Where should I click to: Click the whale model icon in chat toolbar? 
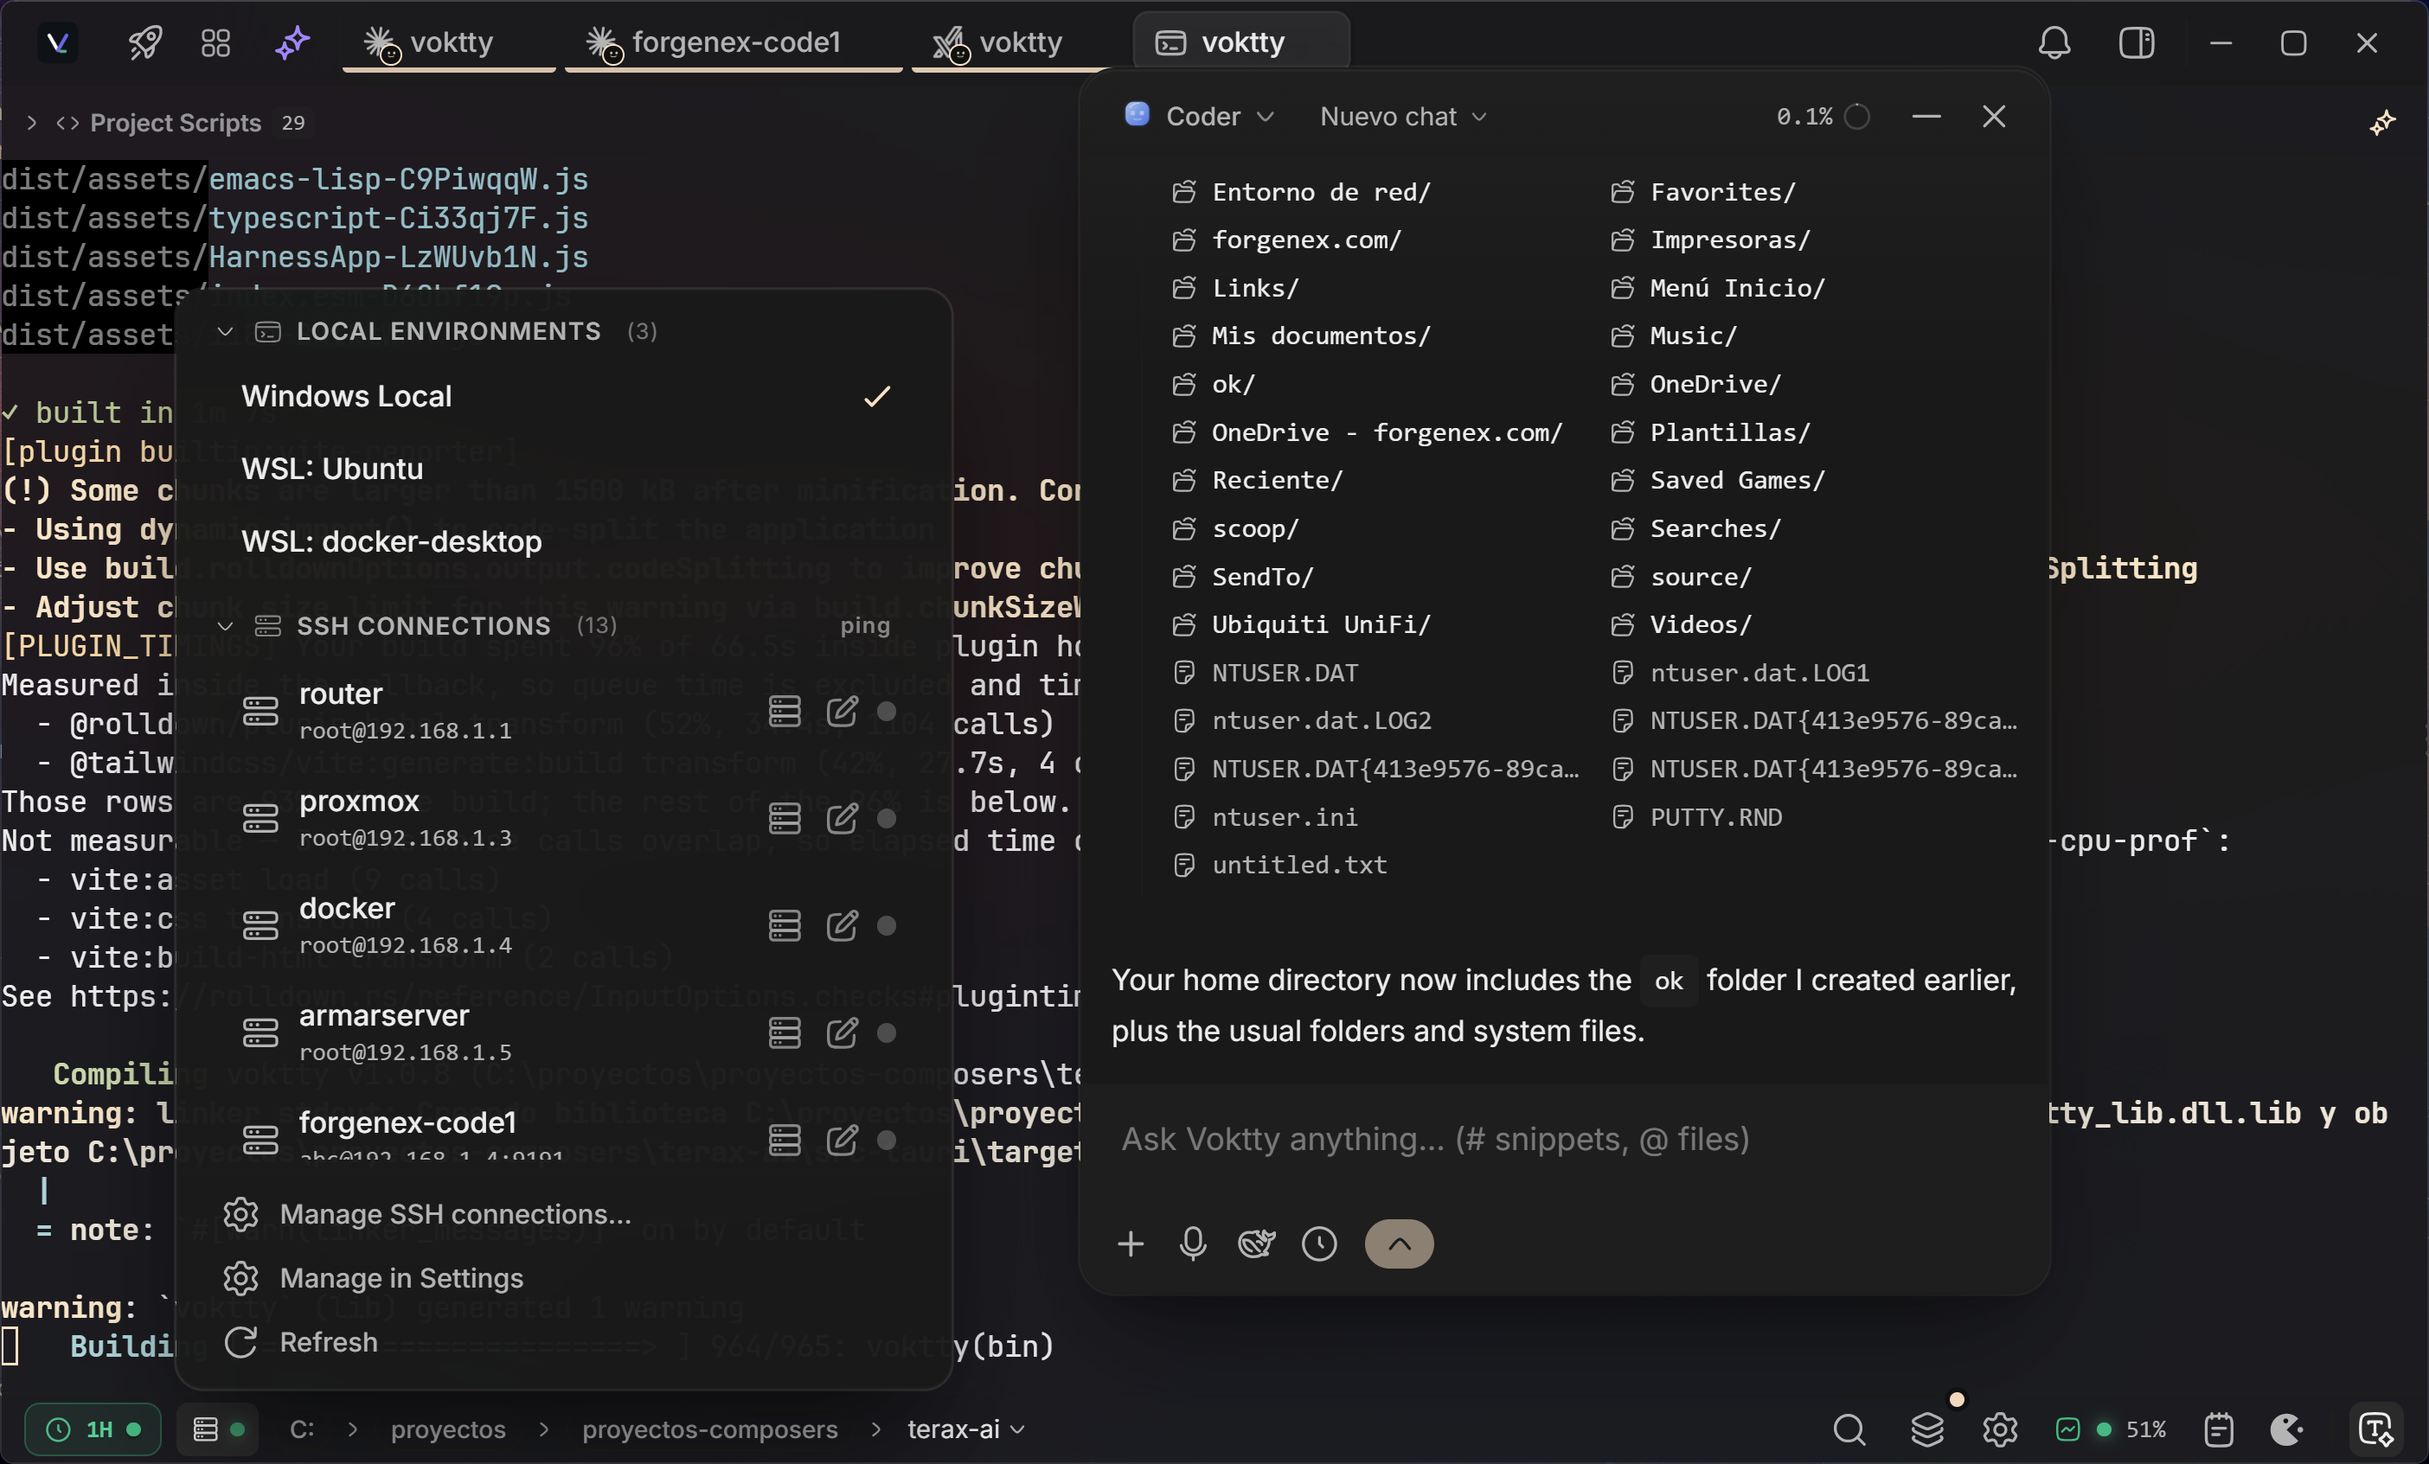point(1257,1244)
